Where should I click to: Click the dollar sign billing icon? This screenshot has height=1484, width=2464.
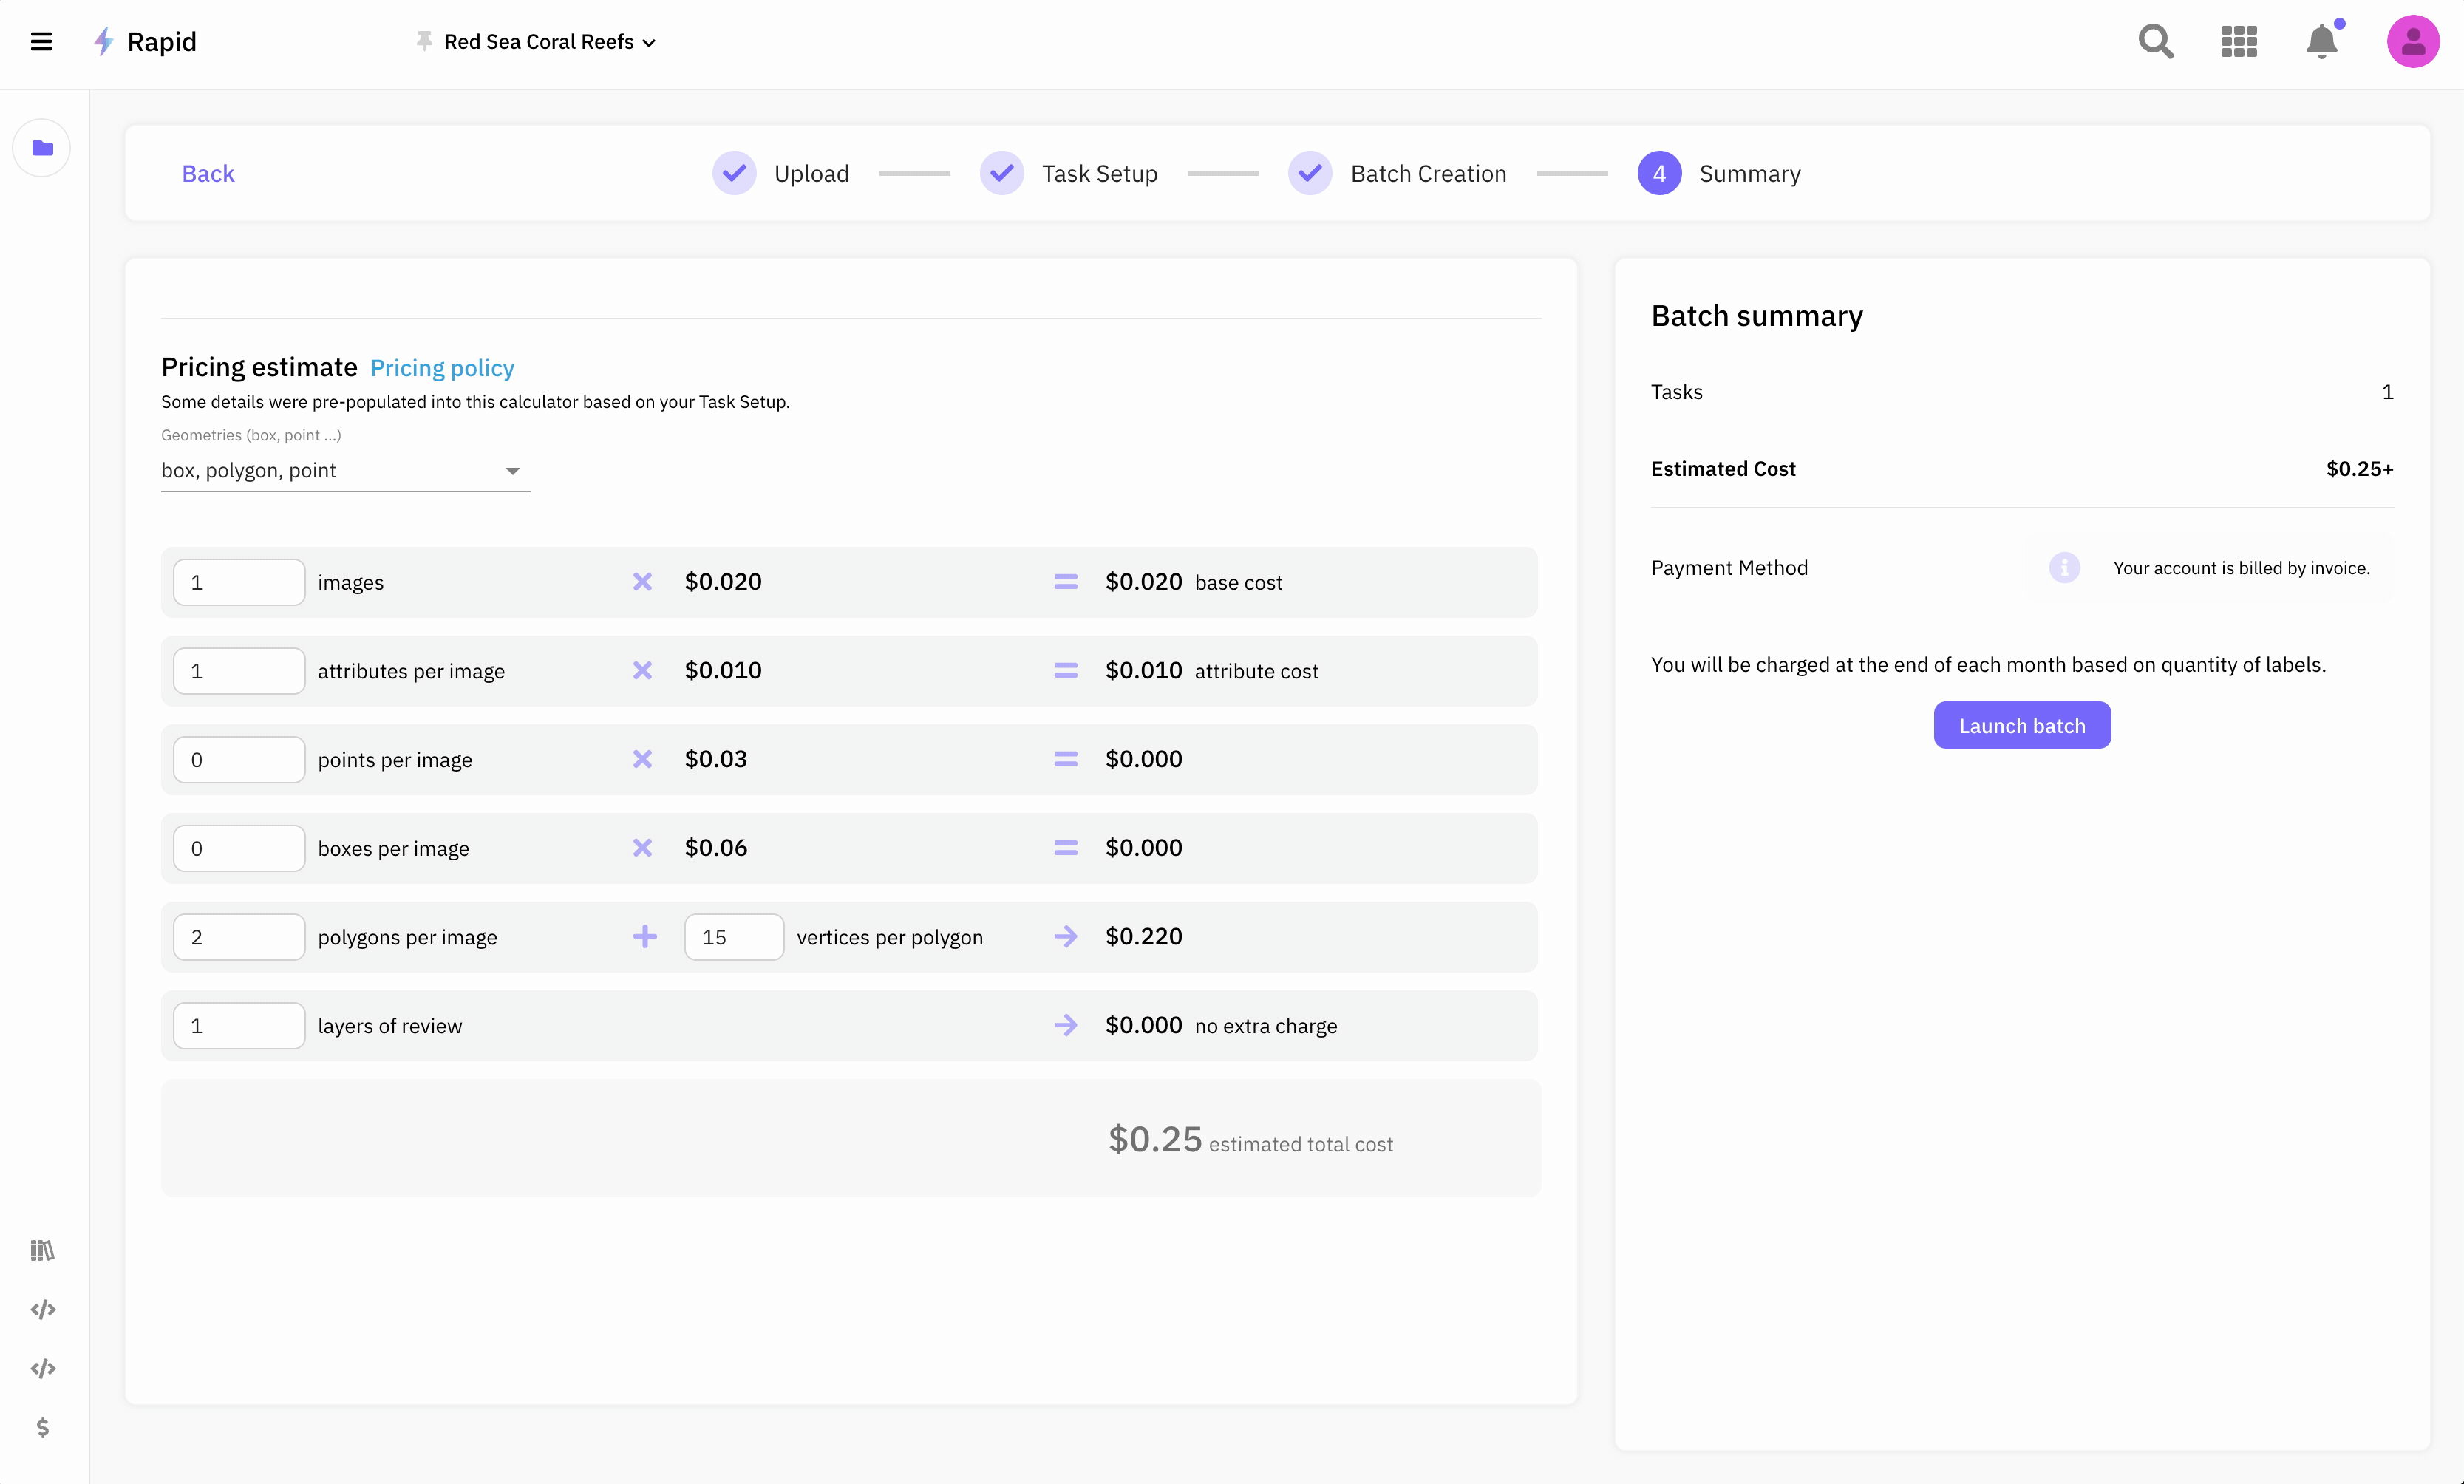tap(42, 1427)
